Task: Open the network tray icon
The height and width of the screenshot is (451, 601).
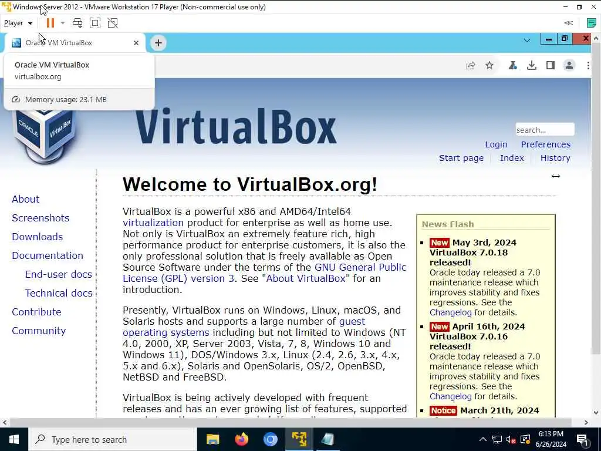Action: coord(497,439)
